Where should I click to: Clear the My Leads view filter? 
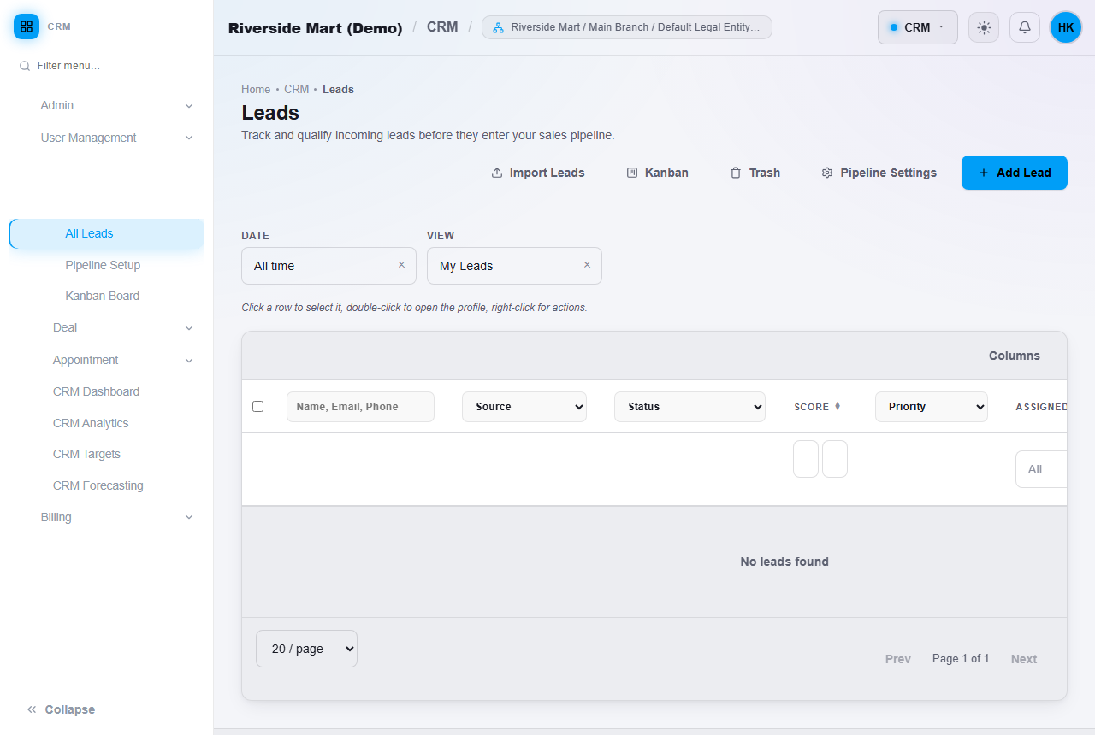(587, 265)
